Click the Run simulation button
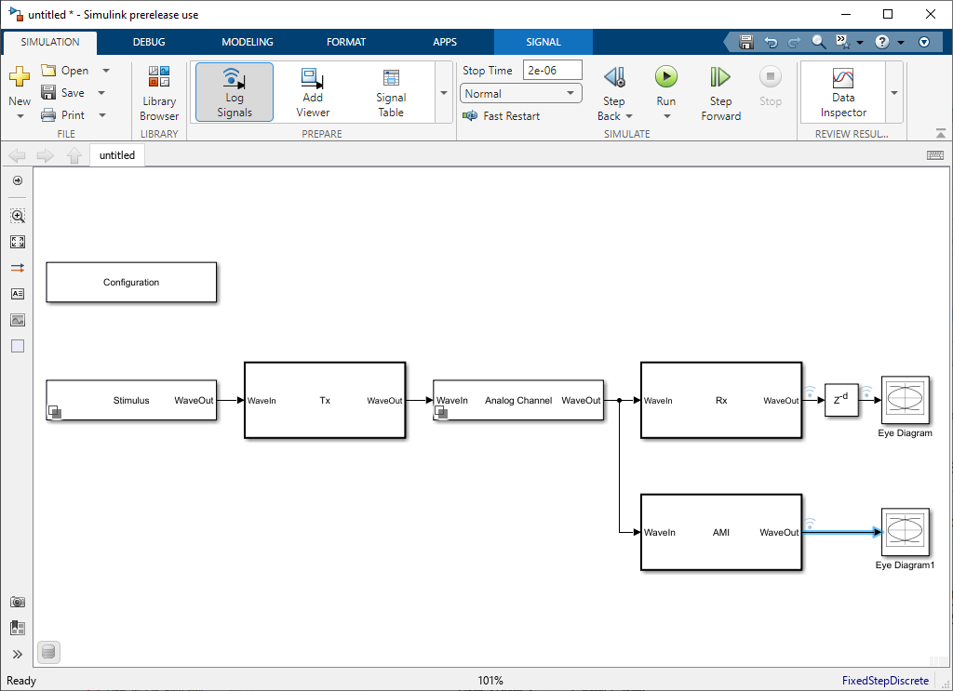Screen dimensions: 953x691 point(665,77)
